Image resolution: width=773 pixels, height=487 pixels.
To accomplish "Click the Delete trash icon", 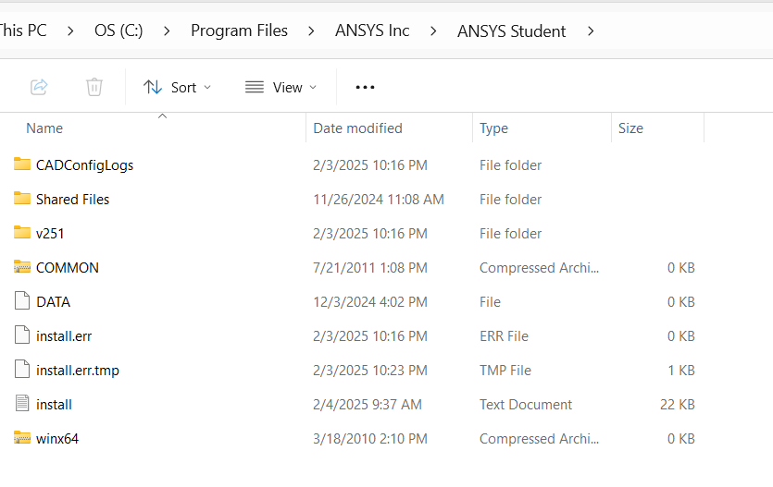I will [94, 87].
